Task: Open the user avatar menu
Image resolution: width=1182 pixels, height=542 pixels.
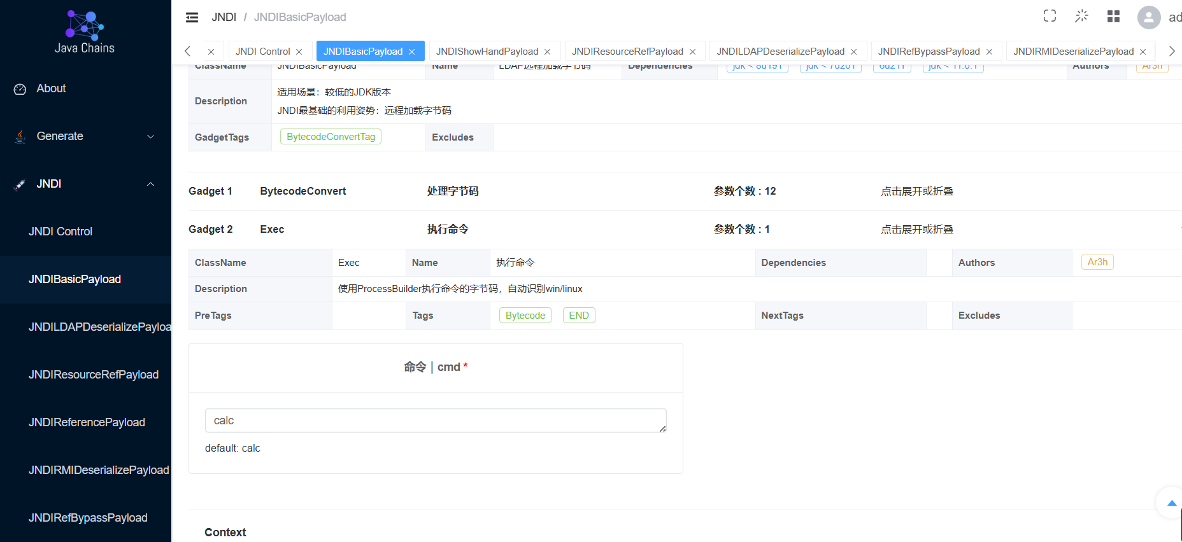Action: coord(1149,17)
